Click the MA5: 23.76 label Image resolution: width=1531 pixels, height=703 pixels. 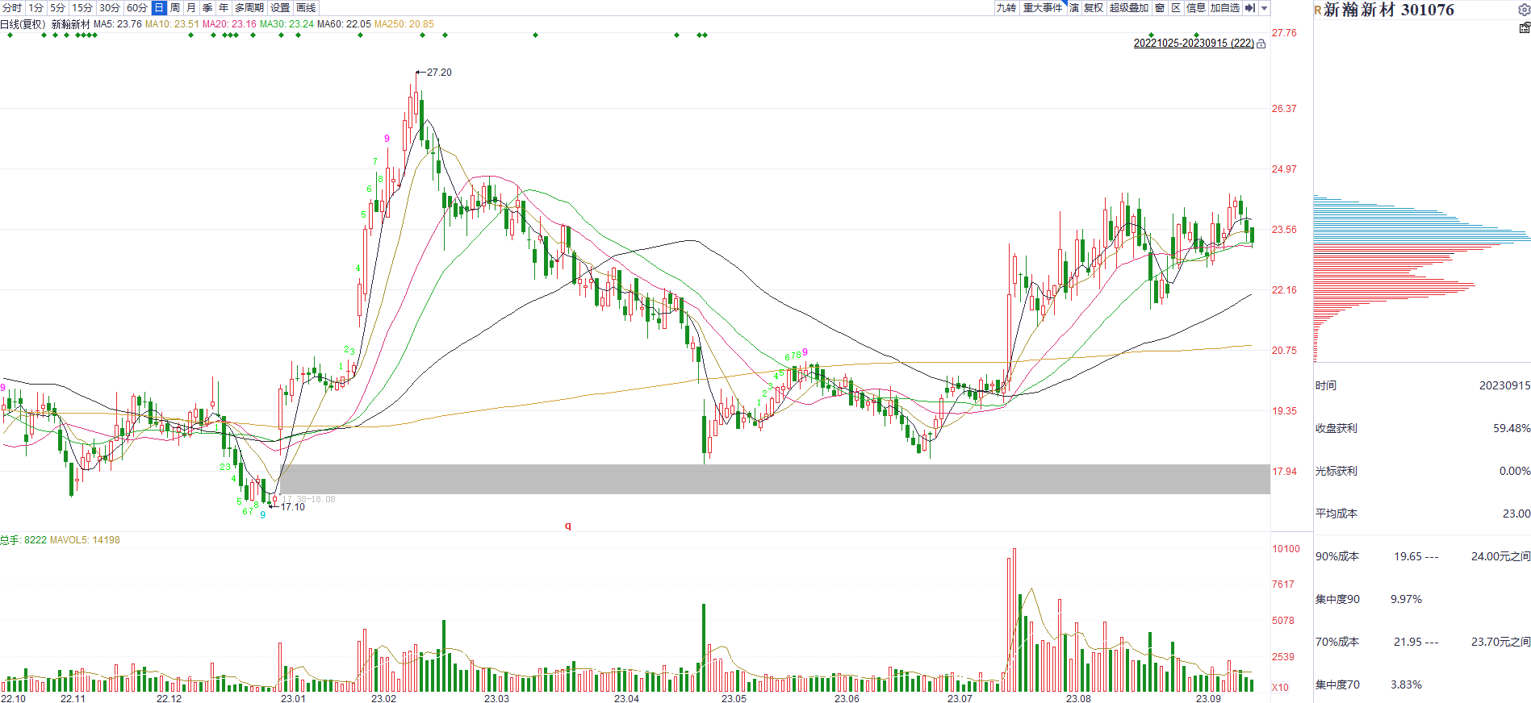pos(118,24)
